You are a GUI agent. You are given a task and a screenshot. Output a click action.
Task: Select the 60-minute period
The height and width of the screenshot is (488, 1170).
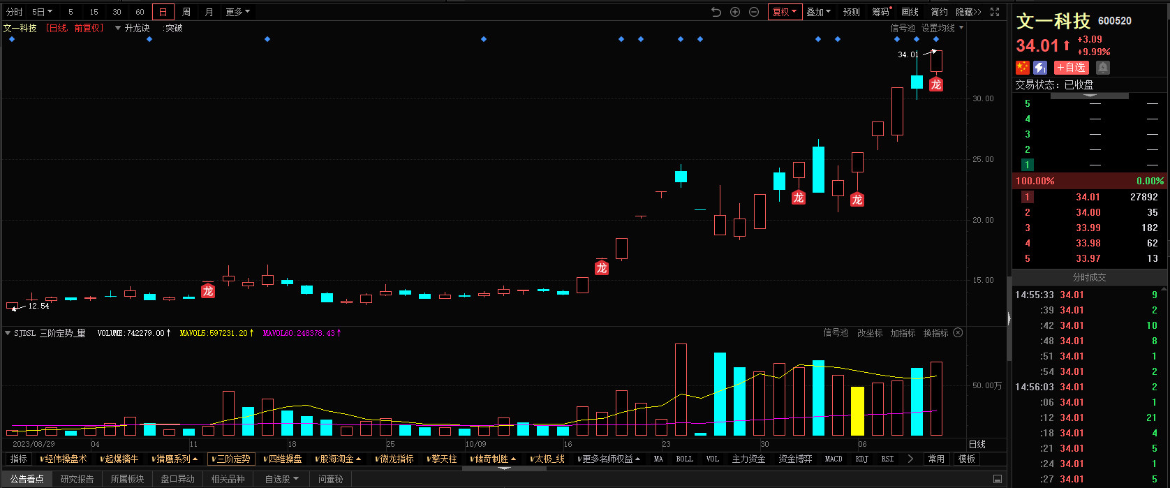(140, 12)
